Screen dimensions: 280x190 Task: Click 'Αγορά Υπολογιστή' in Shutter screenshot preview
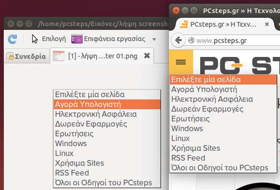[x=107, y=104]
